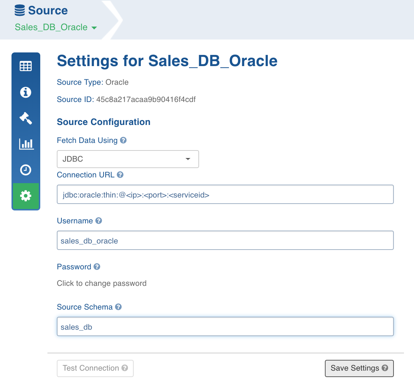
Task: Click the 'Source Type: Oracle' text
Action: click(x=93, y=82)
